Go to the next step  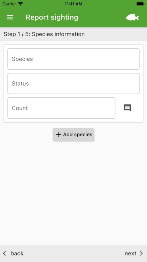click(134, 253)
